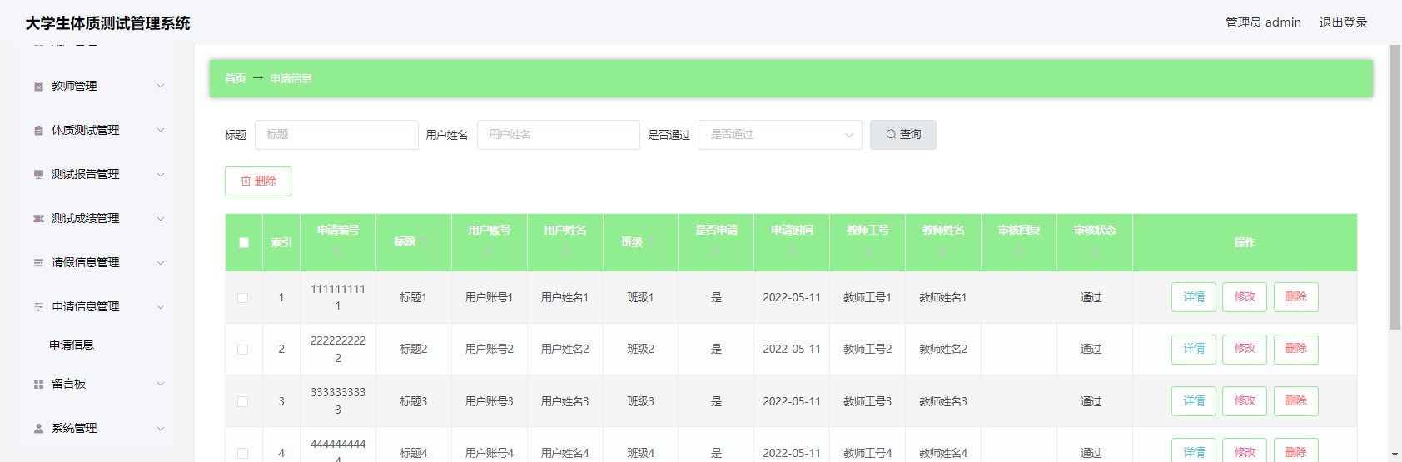This screenshot has width=1402, height=462.
Task: Sort by 申请编号 column arrow
Action: (x=337, y=250)
